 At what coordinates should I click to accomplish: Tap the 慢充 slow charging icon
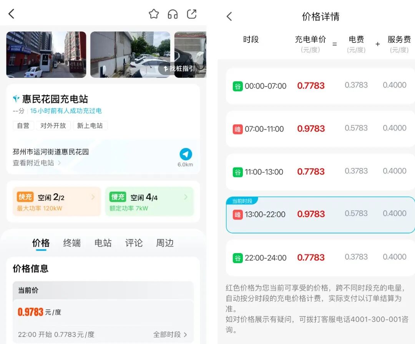tap(117, 196)
